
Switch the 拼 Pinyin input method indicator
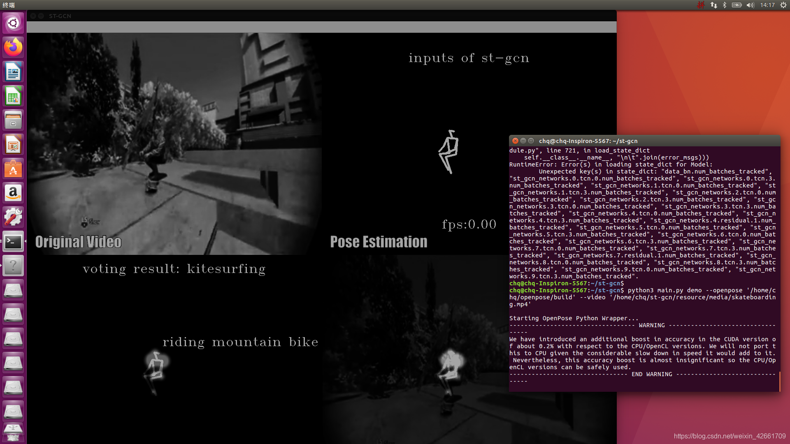[701, 5]
